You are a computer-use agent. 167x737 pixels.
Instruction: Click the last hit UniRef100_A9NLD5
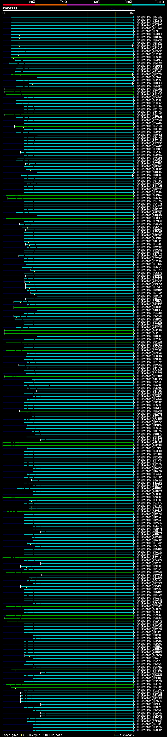pos(150,730)
